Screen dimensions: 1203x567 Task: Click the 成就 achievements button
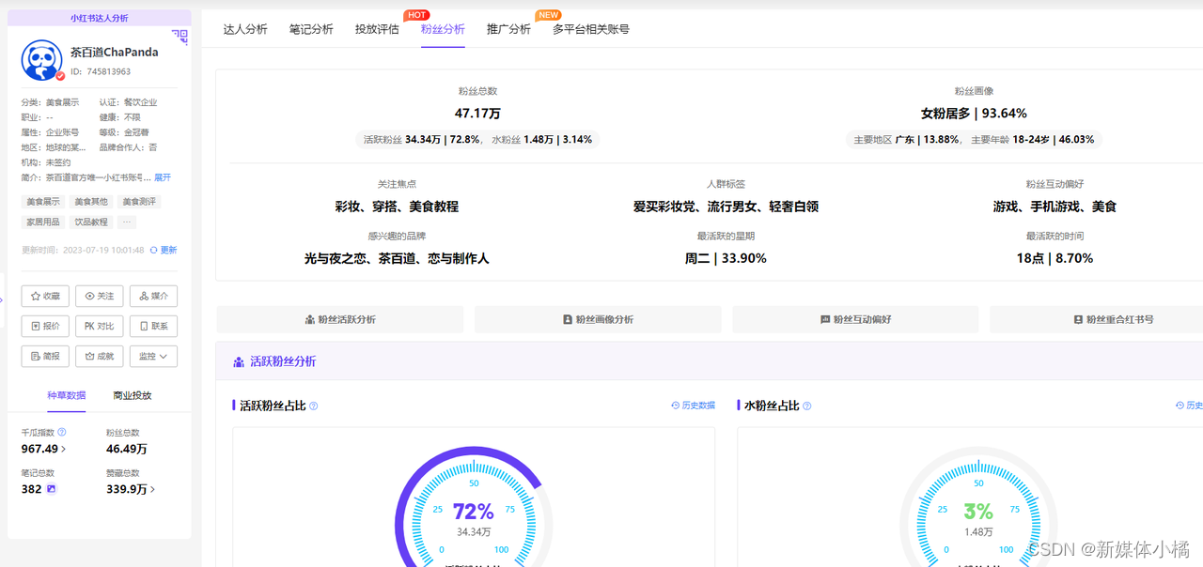pyautogui.click(x=100, y=356)
